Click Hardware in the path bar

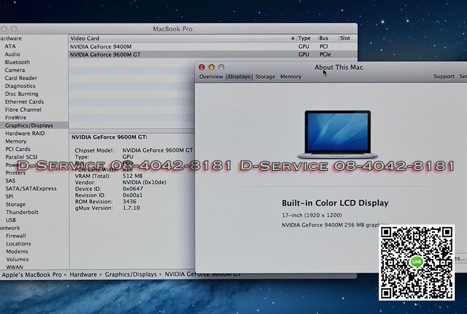(83, 275)
